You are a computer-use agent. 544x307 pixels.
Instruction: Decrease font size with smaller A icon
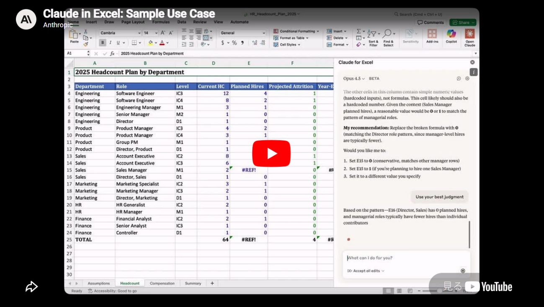click(x=171, y=33)
